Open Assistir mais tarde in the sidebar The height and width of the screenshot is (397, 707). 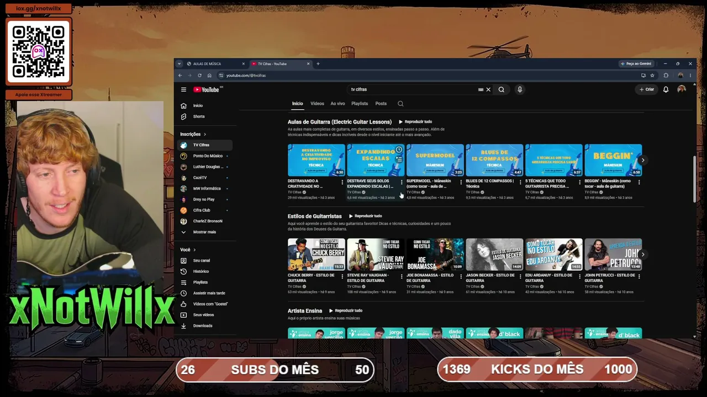[x=203, y=293]
